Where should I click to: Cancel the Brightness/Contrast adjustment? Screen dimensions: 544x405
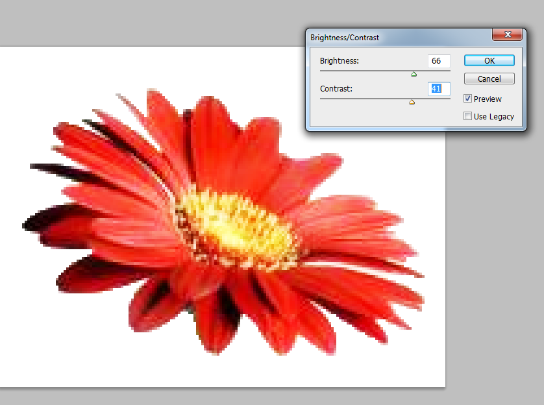click(x=489, y=79)
